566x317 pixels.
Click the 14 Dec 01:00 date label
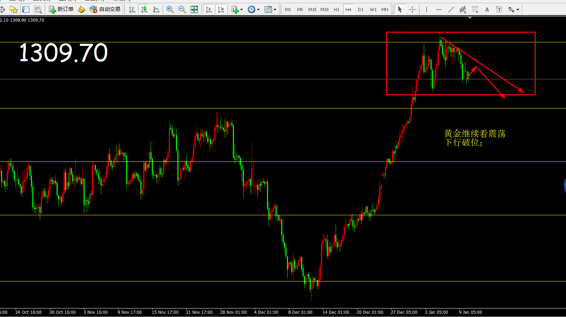[x=336, y=312]
